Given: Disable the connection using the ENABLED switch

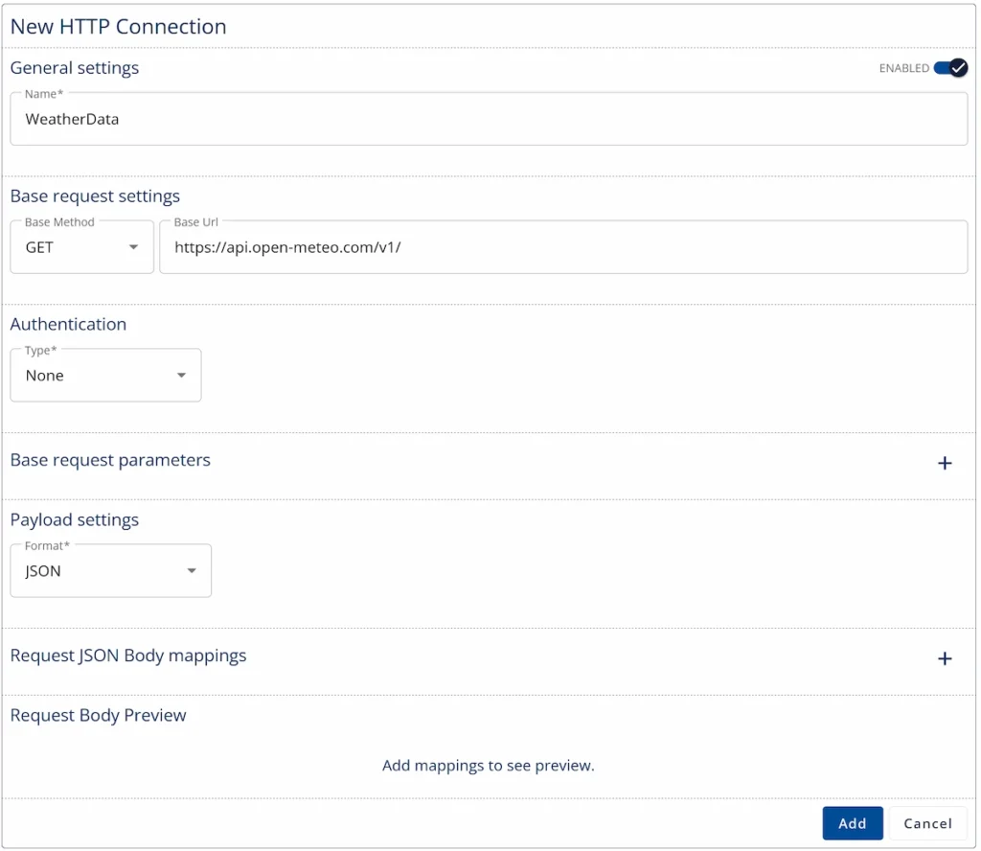Looking at the screenshot, I should (x=947, y=68).
